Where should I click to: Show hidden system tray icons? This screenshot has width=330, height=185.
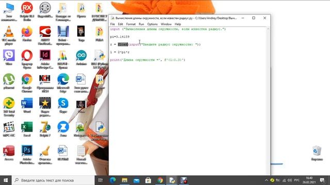pos(266,180)
